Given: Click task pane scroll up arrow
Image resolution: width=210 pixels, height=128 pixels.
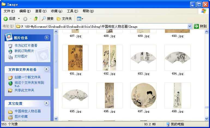Looking at the screenshot, I should [x=56, y=32].
